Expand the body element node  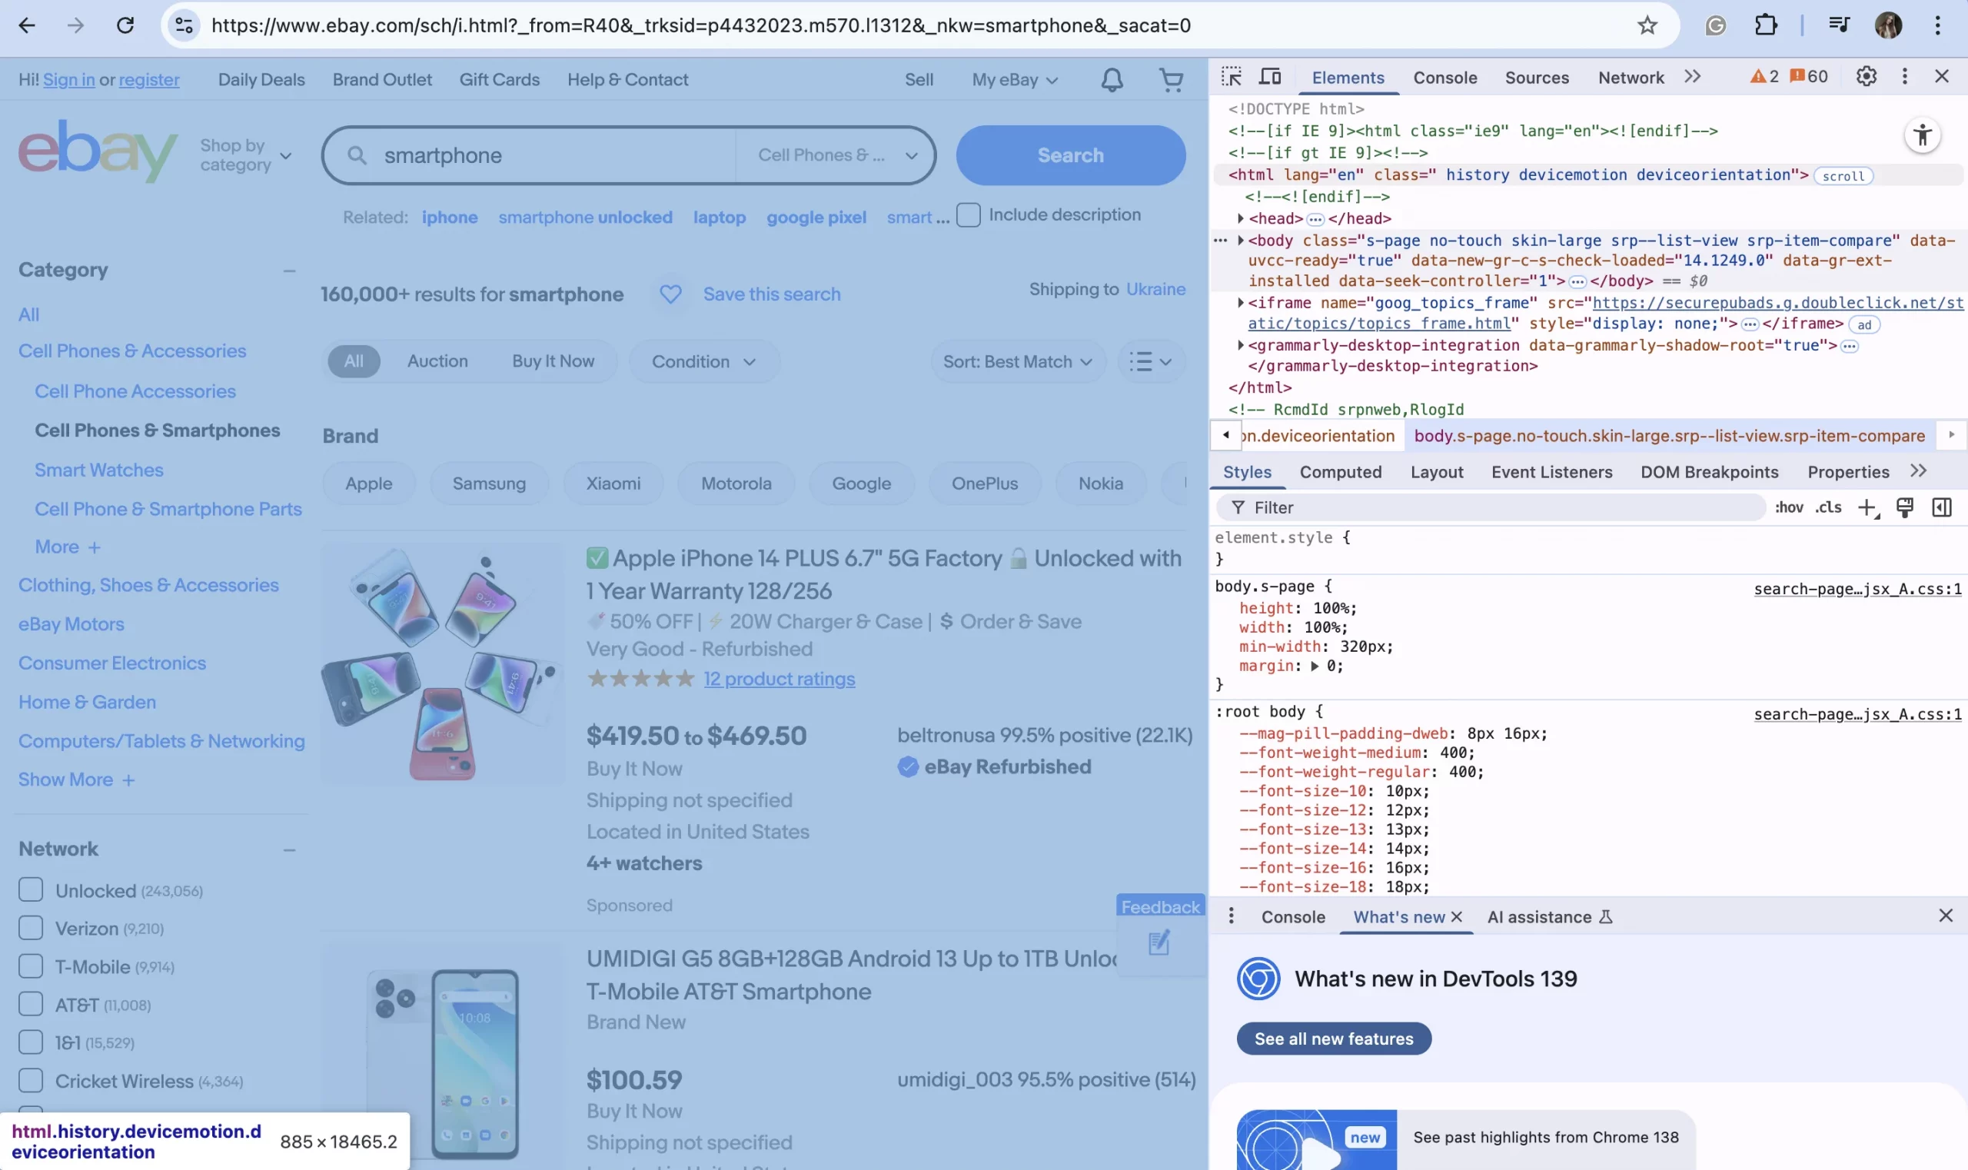[x=1240, y=241]
